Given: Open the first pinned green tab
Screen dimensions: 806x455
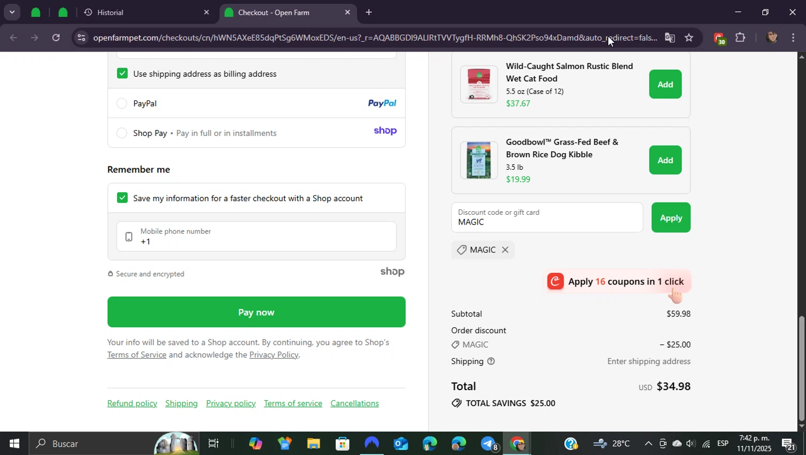Looking at the screenshot, I should 35,12.
